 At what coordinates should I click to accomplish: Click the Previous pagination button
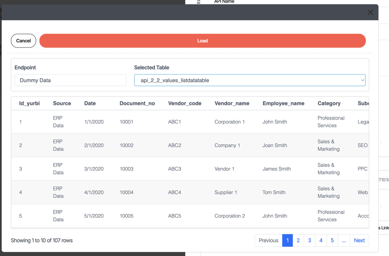pos(268,240)
